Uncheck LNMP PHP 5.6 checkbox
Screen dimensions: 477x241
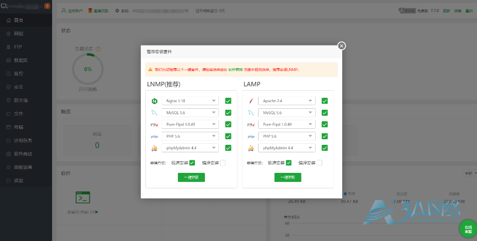(x=228, y=136)
